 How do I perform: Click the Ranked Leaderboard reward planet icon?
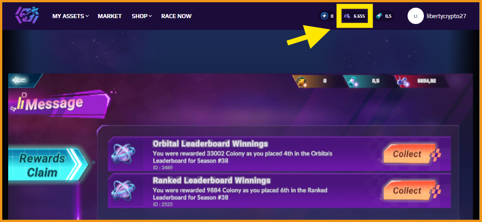[123, 191]
